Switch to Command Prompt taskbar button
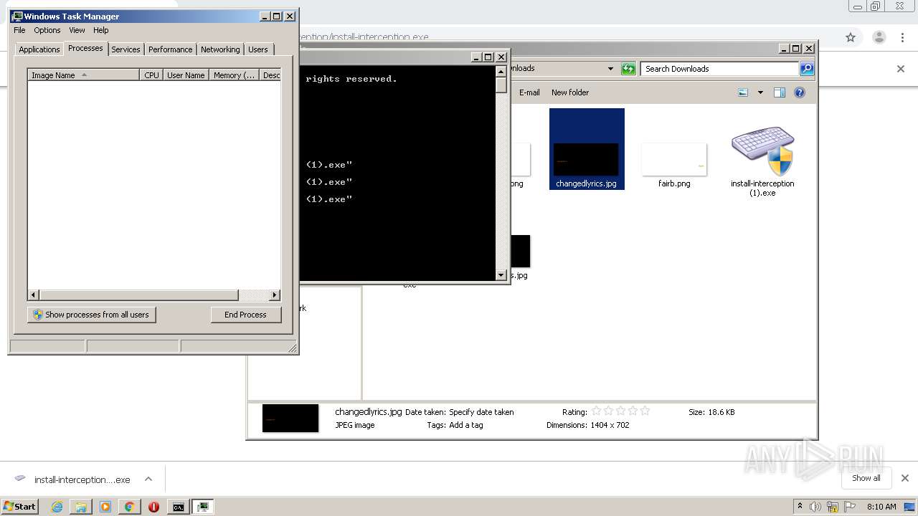Screen dimensions: 918x516 178,507
